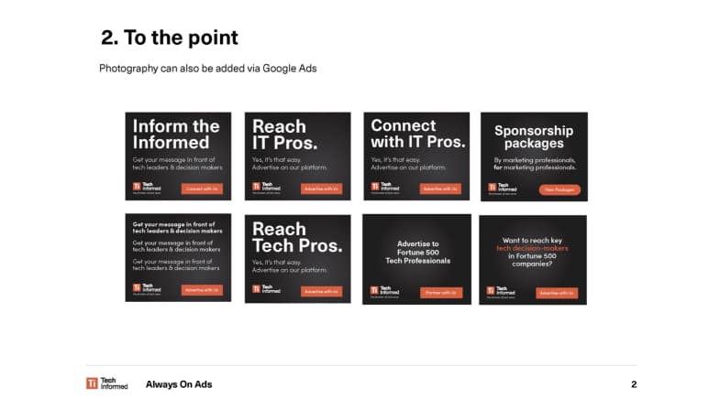Click the 'View Packages' rounded button
The width and height of the screenshot is (720, 399).
(x=559, y=189)
